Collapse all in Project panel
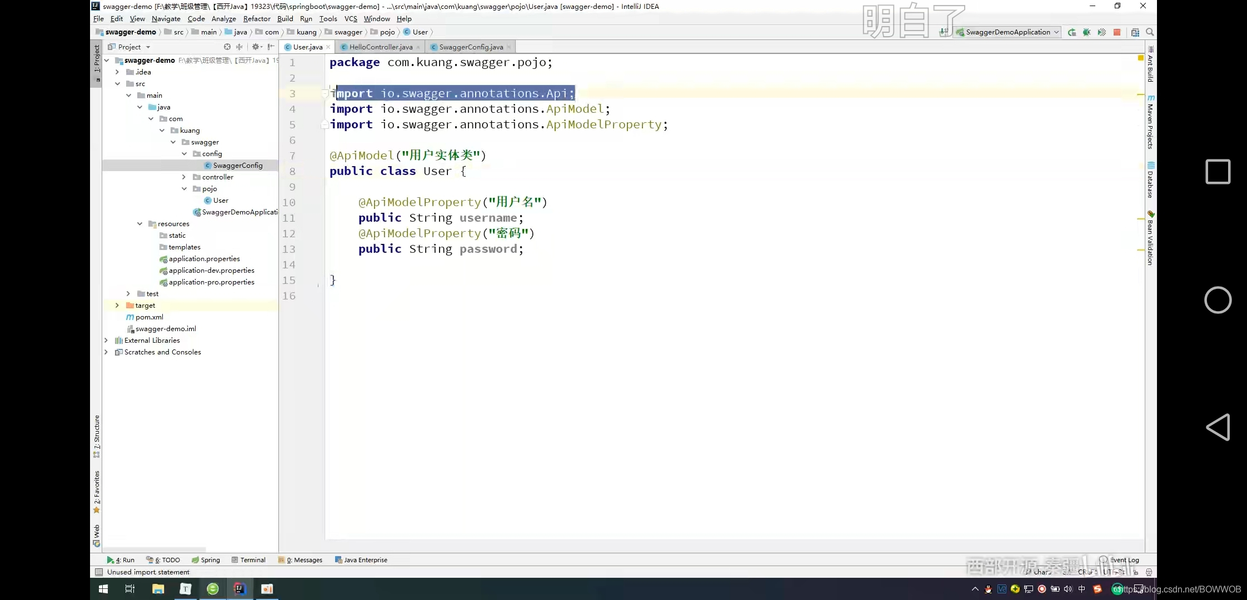 click(240, 47)
